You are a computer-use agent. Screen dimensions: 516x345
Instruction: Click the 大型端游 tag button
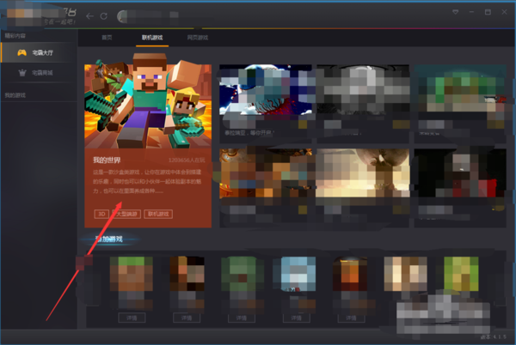(x=126, y=212)
